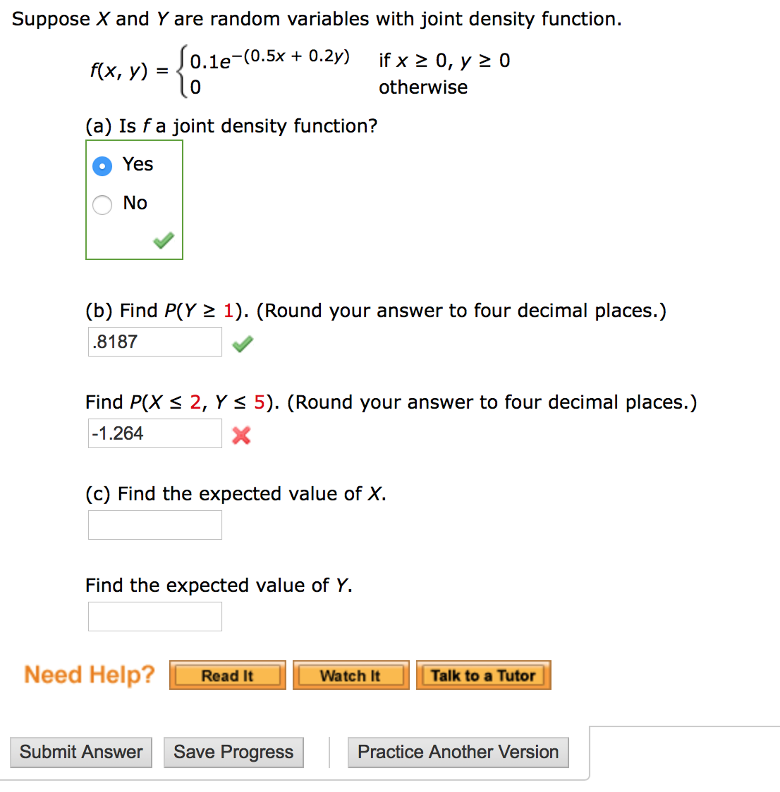Click the answer box containing -1.264
Viewport: 780px width, 792px height.
[x=155, y=434]
